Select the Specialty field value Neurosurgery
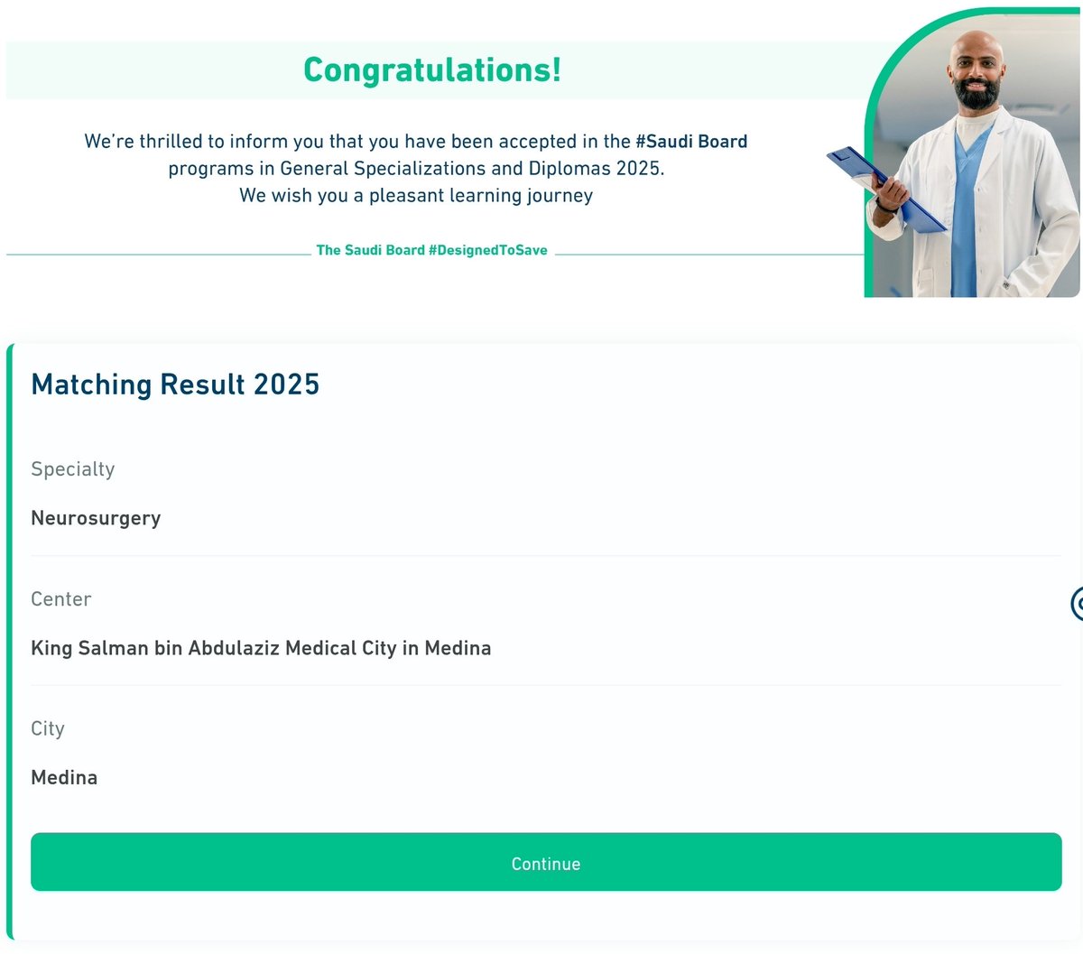1083x954 pixels. pyautogui.click(x=96, y=518)
